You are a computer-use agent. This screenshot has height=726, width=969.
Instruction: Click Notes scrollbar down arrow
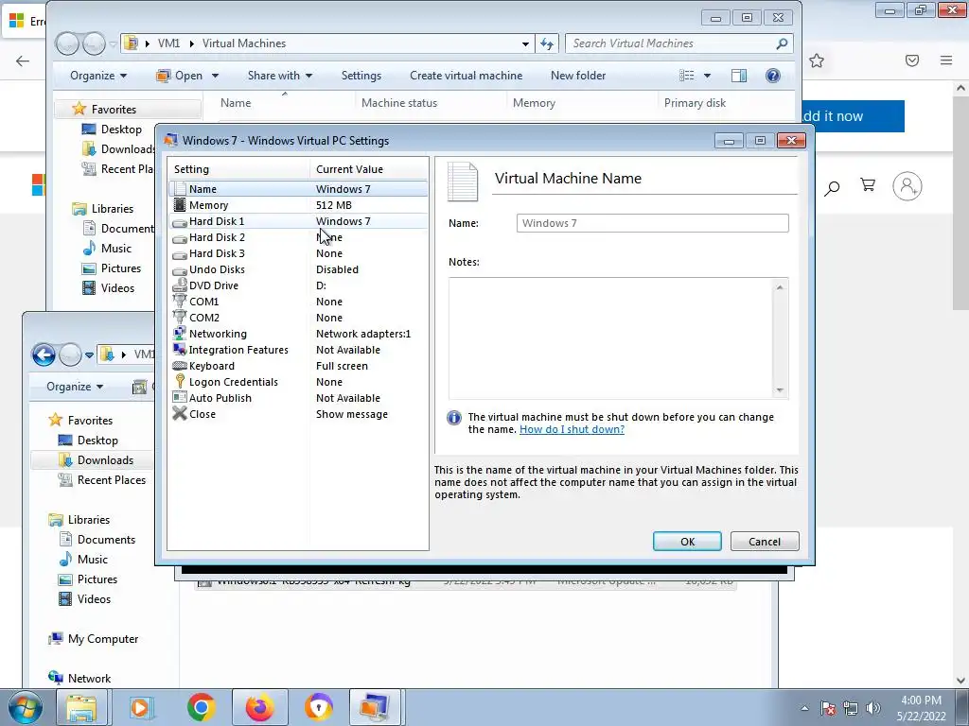point(780,389)
